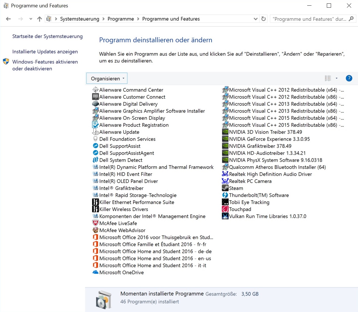Click the Dell System Detect icon
This screenshot has width=358, height=312.
pos(96,160)
